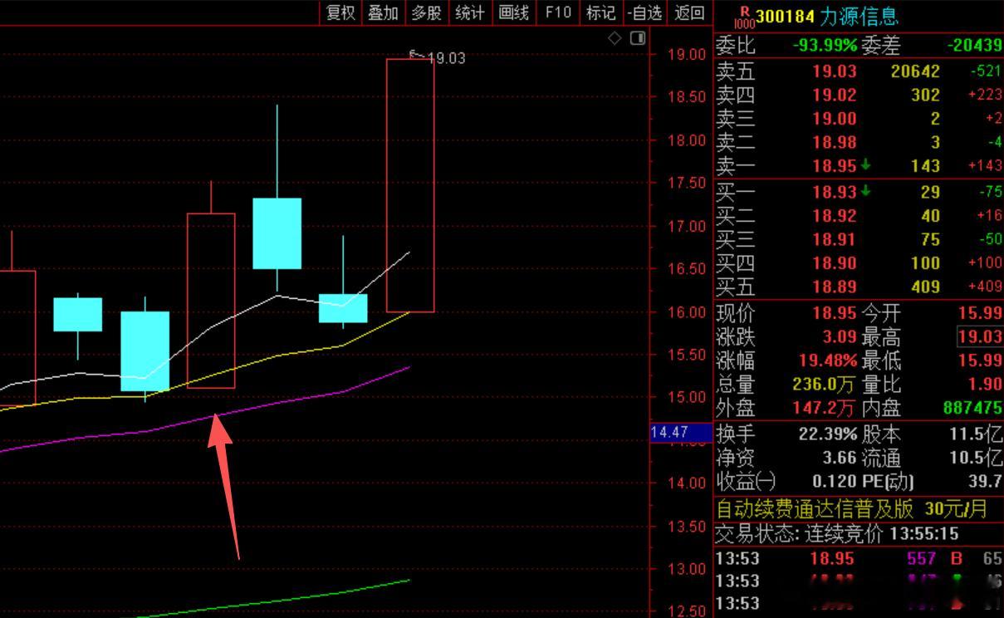The image size is (1004, 618).
Task: Click the 总量 value 236.0万
Action: tap(825, 385)
